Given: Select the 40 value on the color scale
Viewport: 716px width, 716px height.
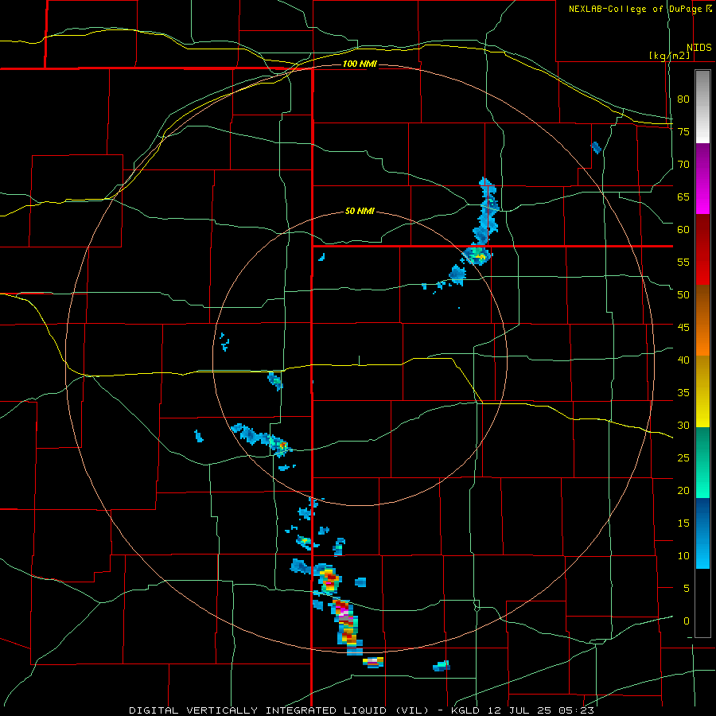Looking at the screenshot, I should tap(683, 360).
